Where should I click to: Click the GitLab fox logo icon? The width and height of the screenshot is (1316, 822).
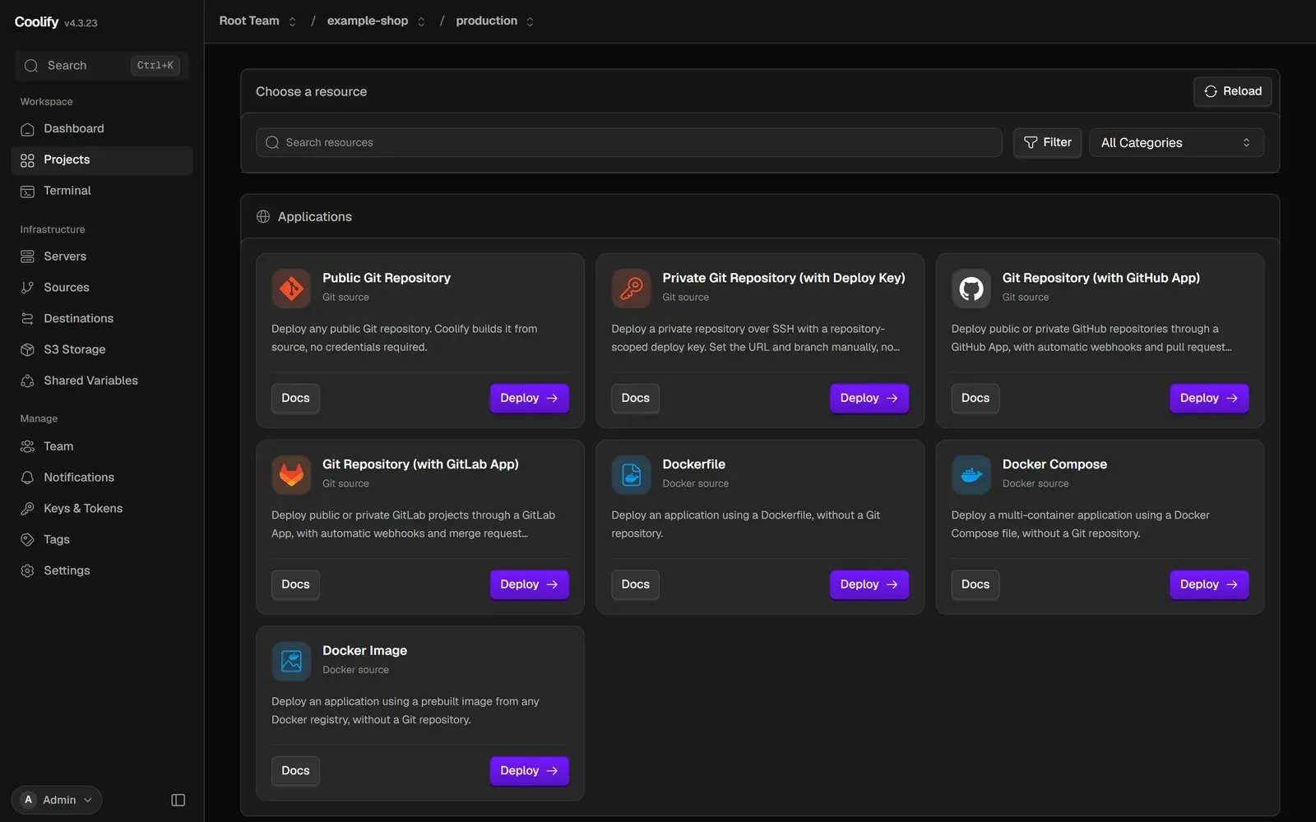pos(291,475)
